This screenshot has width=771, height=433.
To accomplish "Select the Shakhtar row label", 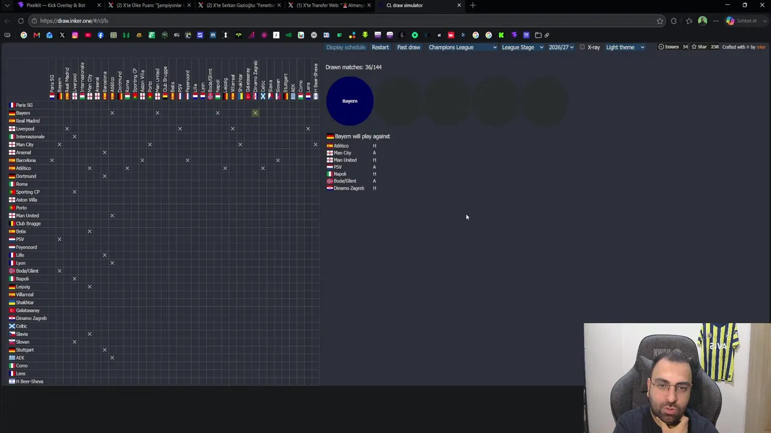I will [22, 302].
